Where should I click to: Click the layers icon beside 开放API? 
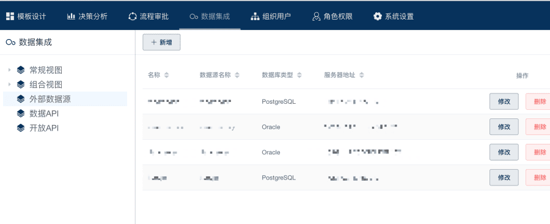coord(21,128)
